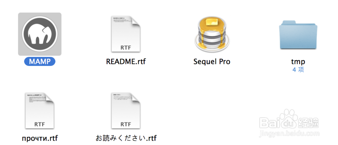Click the butter pat atop Sequel Pro icon
Screen dimensions: 338x145
(212, 22)
